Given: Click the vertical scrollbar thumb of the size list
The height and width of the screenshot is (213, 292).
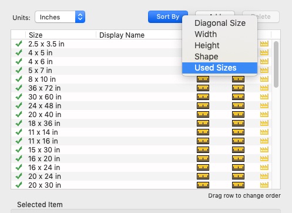Looking at the screenshot, I should (x=276, y=64).
